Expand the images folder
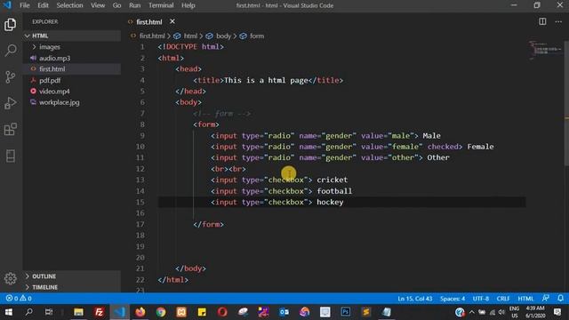The image size is (569, 320). [72, 47]
